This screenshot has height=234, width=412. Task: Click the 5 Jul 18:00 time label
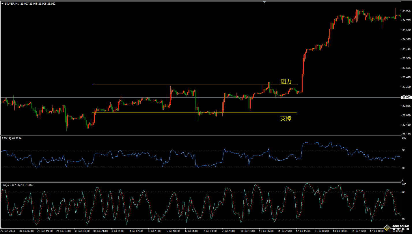pos(173,231)
